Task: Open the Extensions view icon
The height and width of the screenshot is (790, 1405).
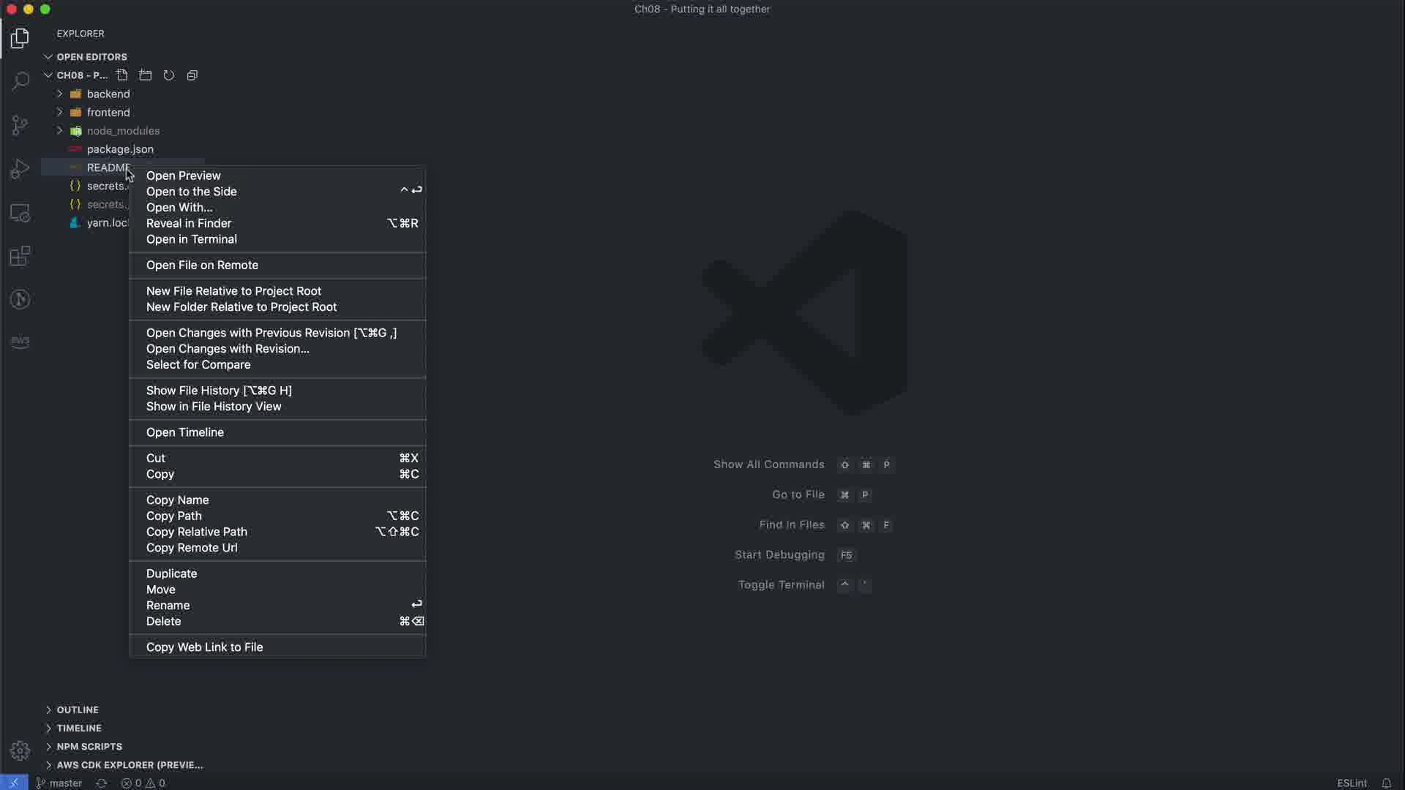Action: coord(20,256)
